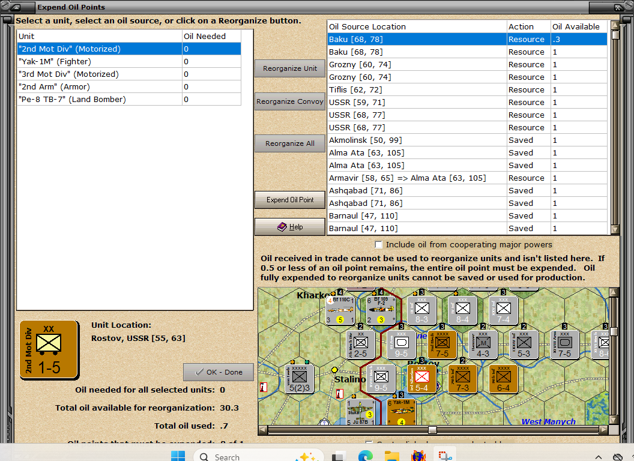Screen dimensions: 634x461
Task: Click the OK - Done button
Action: point(219,372)
